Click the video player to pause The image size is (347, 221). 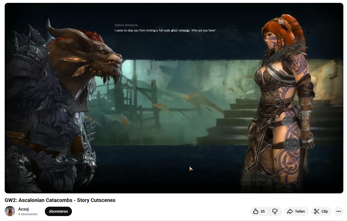click(x=174, y=98)
